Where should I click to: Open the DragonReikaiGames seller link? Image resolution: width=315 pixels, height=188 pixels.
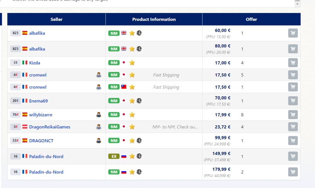pos(49,127)
